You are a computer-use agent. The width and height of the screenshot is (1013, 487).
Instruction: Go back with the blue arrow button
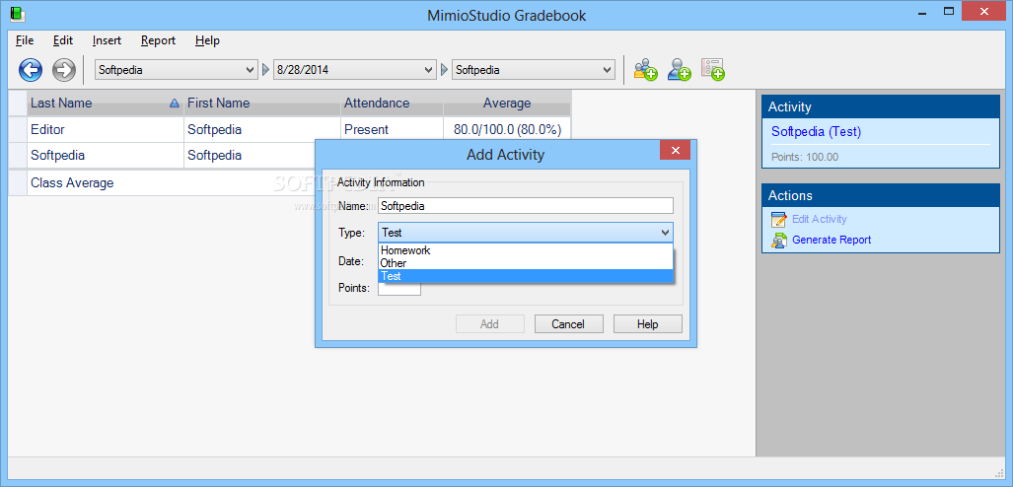[x=31, y=70]
